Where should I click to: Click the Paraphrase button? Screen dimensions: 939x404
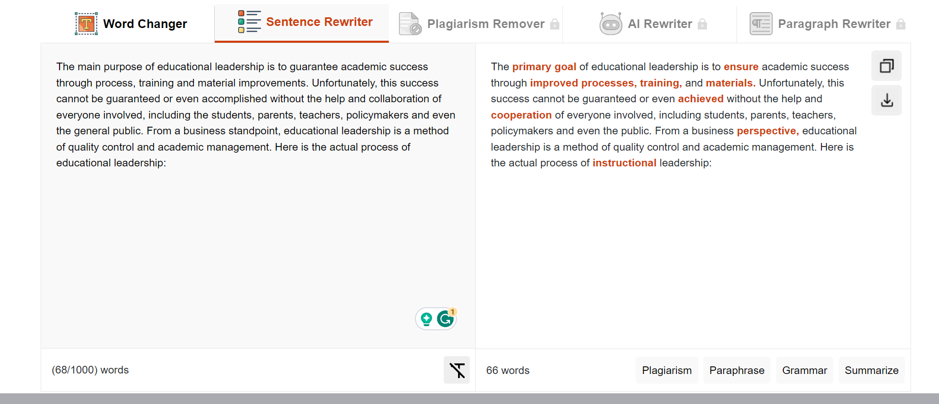(737, 370)
